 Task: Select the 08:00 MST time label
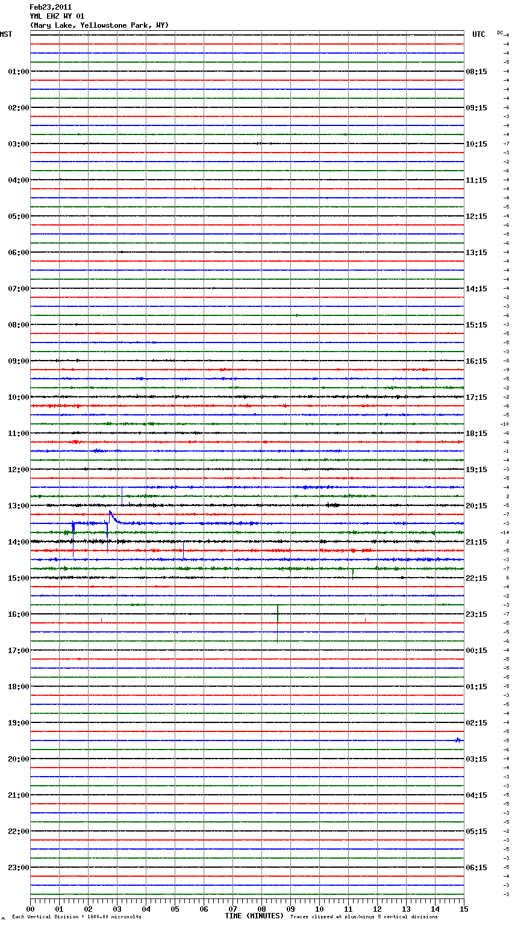[x=19, y=325]
